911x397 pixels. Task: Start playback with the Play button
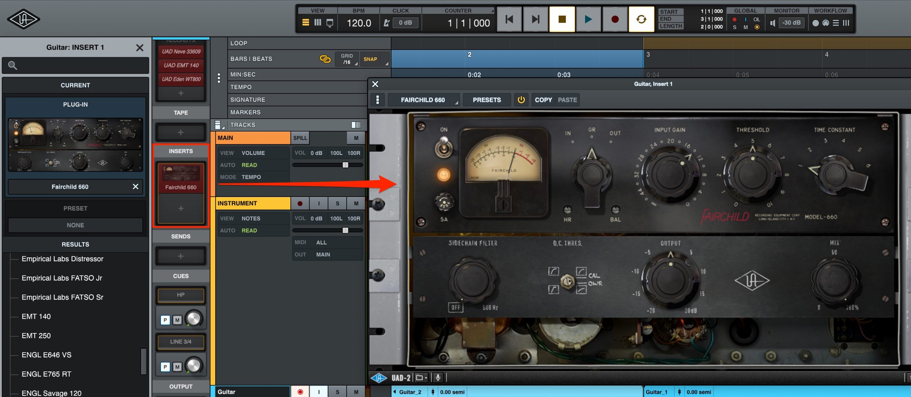pos(588,19)
